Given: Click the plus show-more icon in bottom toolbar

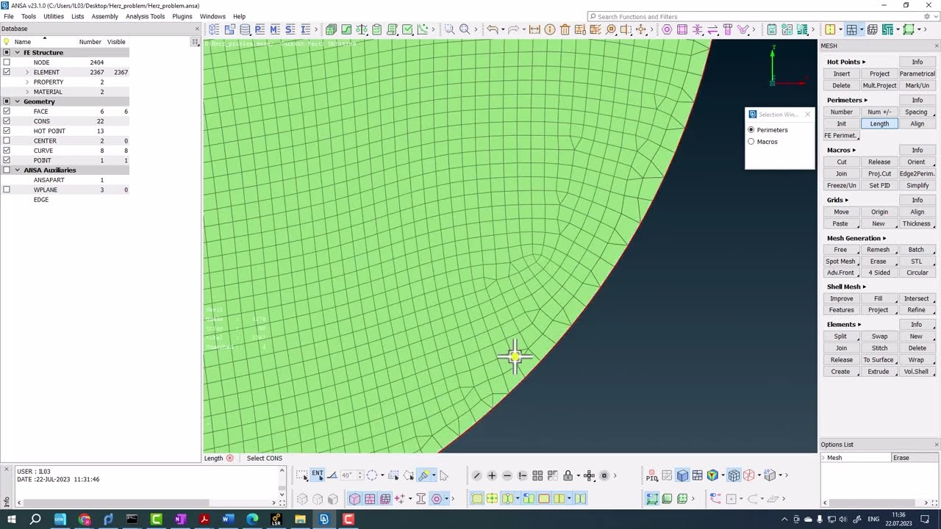Looking at the screenshot, I should pyautogui.click(x=492, y=476).
